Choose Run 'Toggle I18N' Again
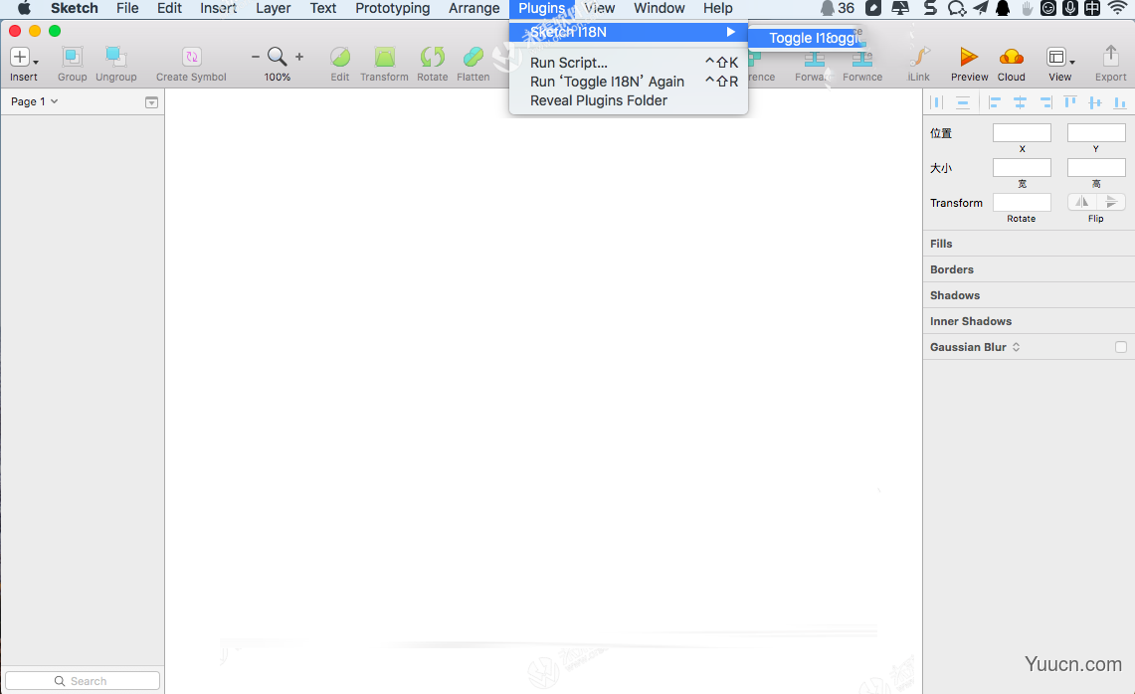 (629, 82)
